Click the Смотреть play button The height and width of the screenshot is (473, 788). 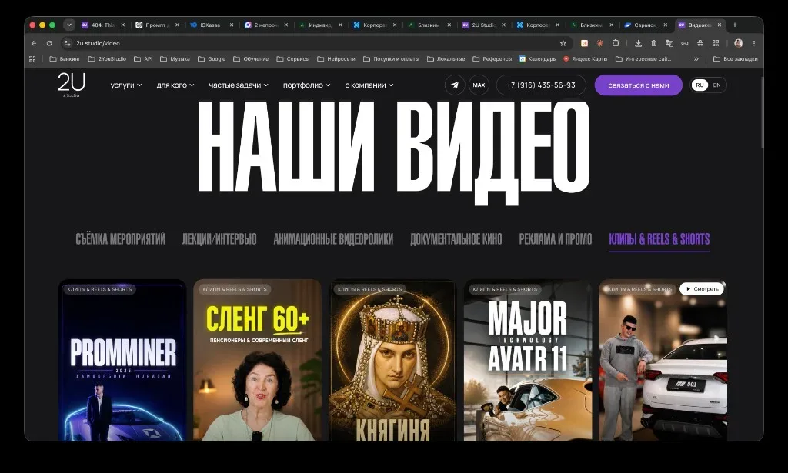tap(702, 288)
